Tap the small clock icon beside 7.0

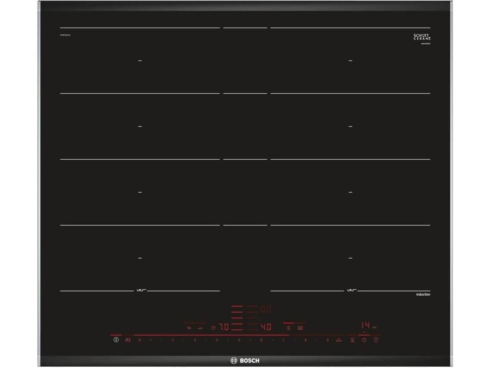point(213,328)
